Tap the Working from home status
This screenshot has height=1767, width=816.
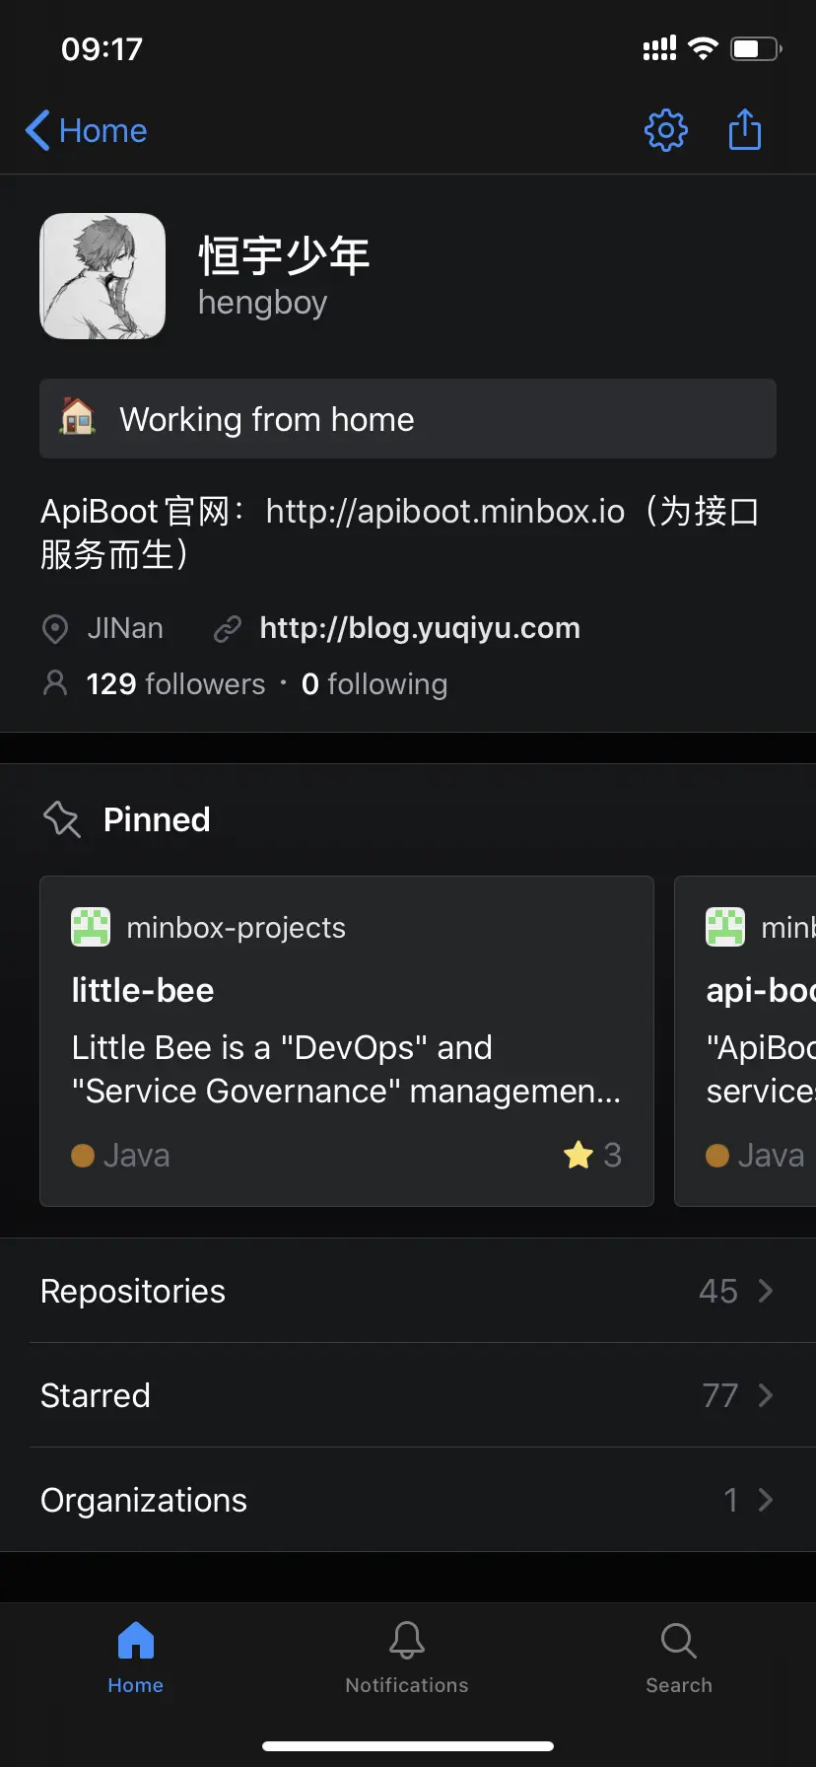click(x=408, y=419)
